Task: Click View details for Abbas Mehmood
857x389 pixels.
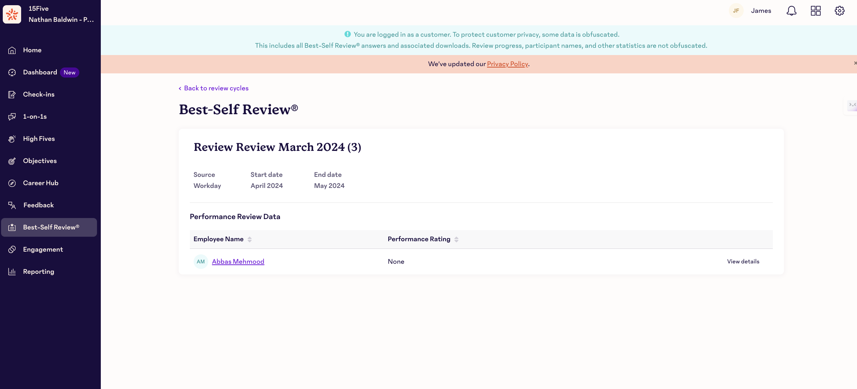Action: click(x=743, y=262)
